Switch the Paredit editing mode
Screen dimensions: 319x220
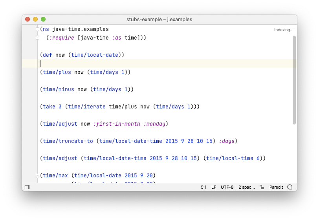coord(276,188)
